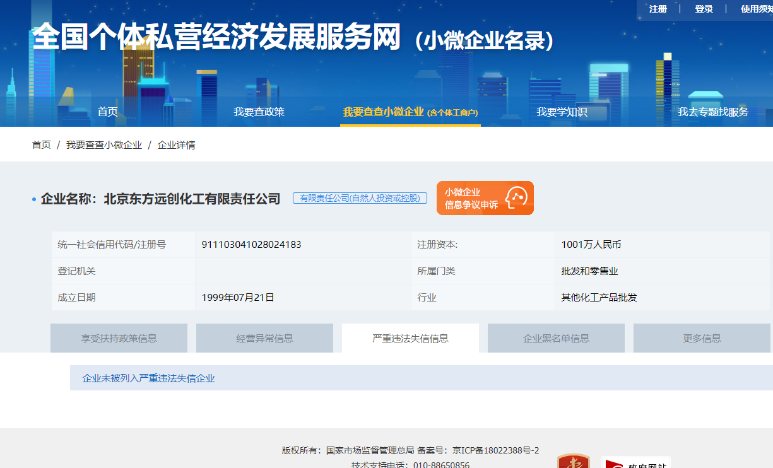Click the 政府网站 error-report badge in footer
Screen dimensions: 773x468
pos(635,462)
